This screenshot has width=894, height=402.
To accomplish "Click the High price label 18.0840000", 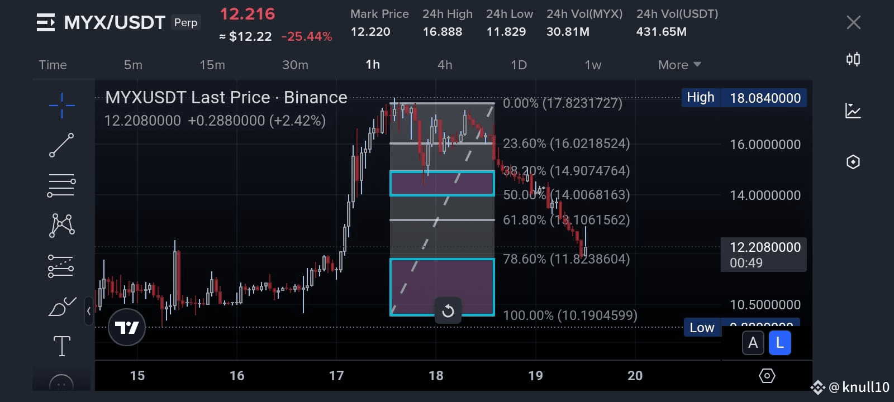I will click(744, 98).
